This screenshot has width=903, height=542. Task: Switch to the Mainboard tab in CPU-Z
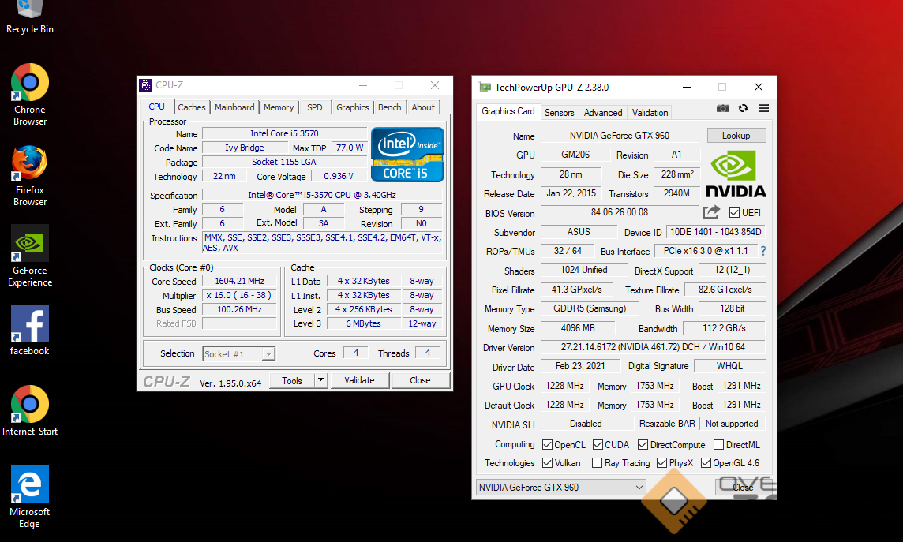tap(234, 107)
